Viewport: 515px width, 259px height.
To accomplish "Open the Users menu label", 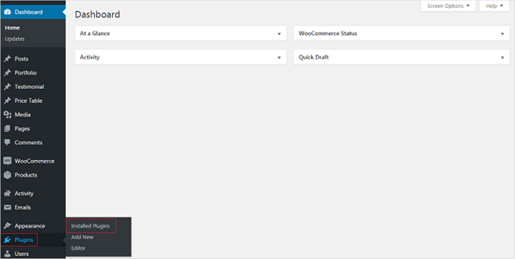I will (21, 254).
